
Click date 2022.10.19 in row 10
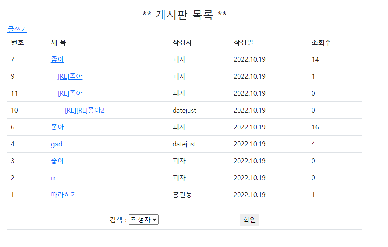(250, 110)
